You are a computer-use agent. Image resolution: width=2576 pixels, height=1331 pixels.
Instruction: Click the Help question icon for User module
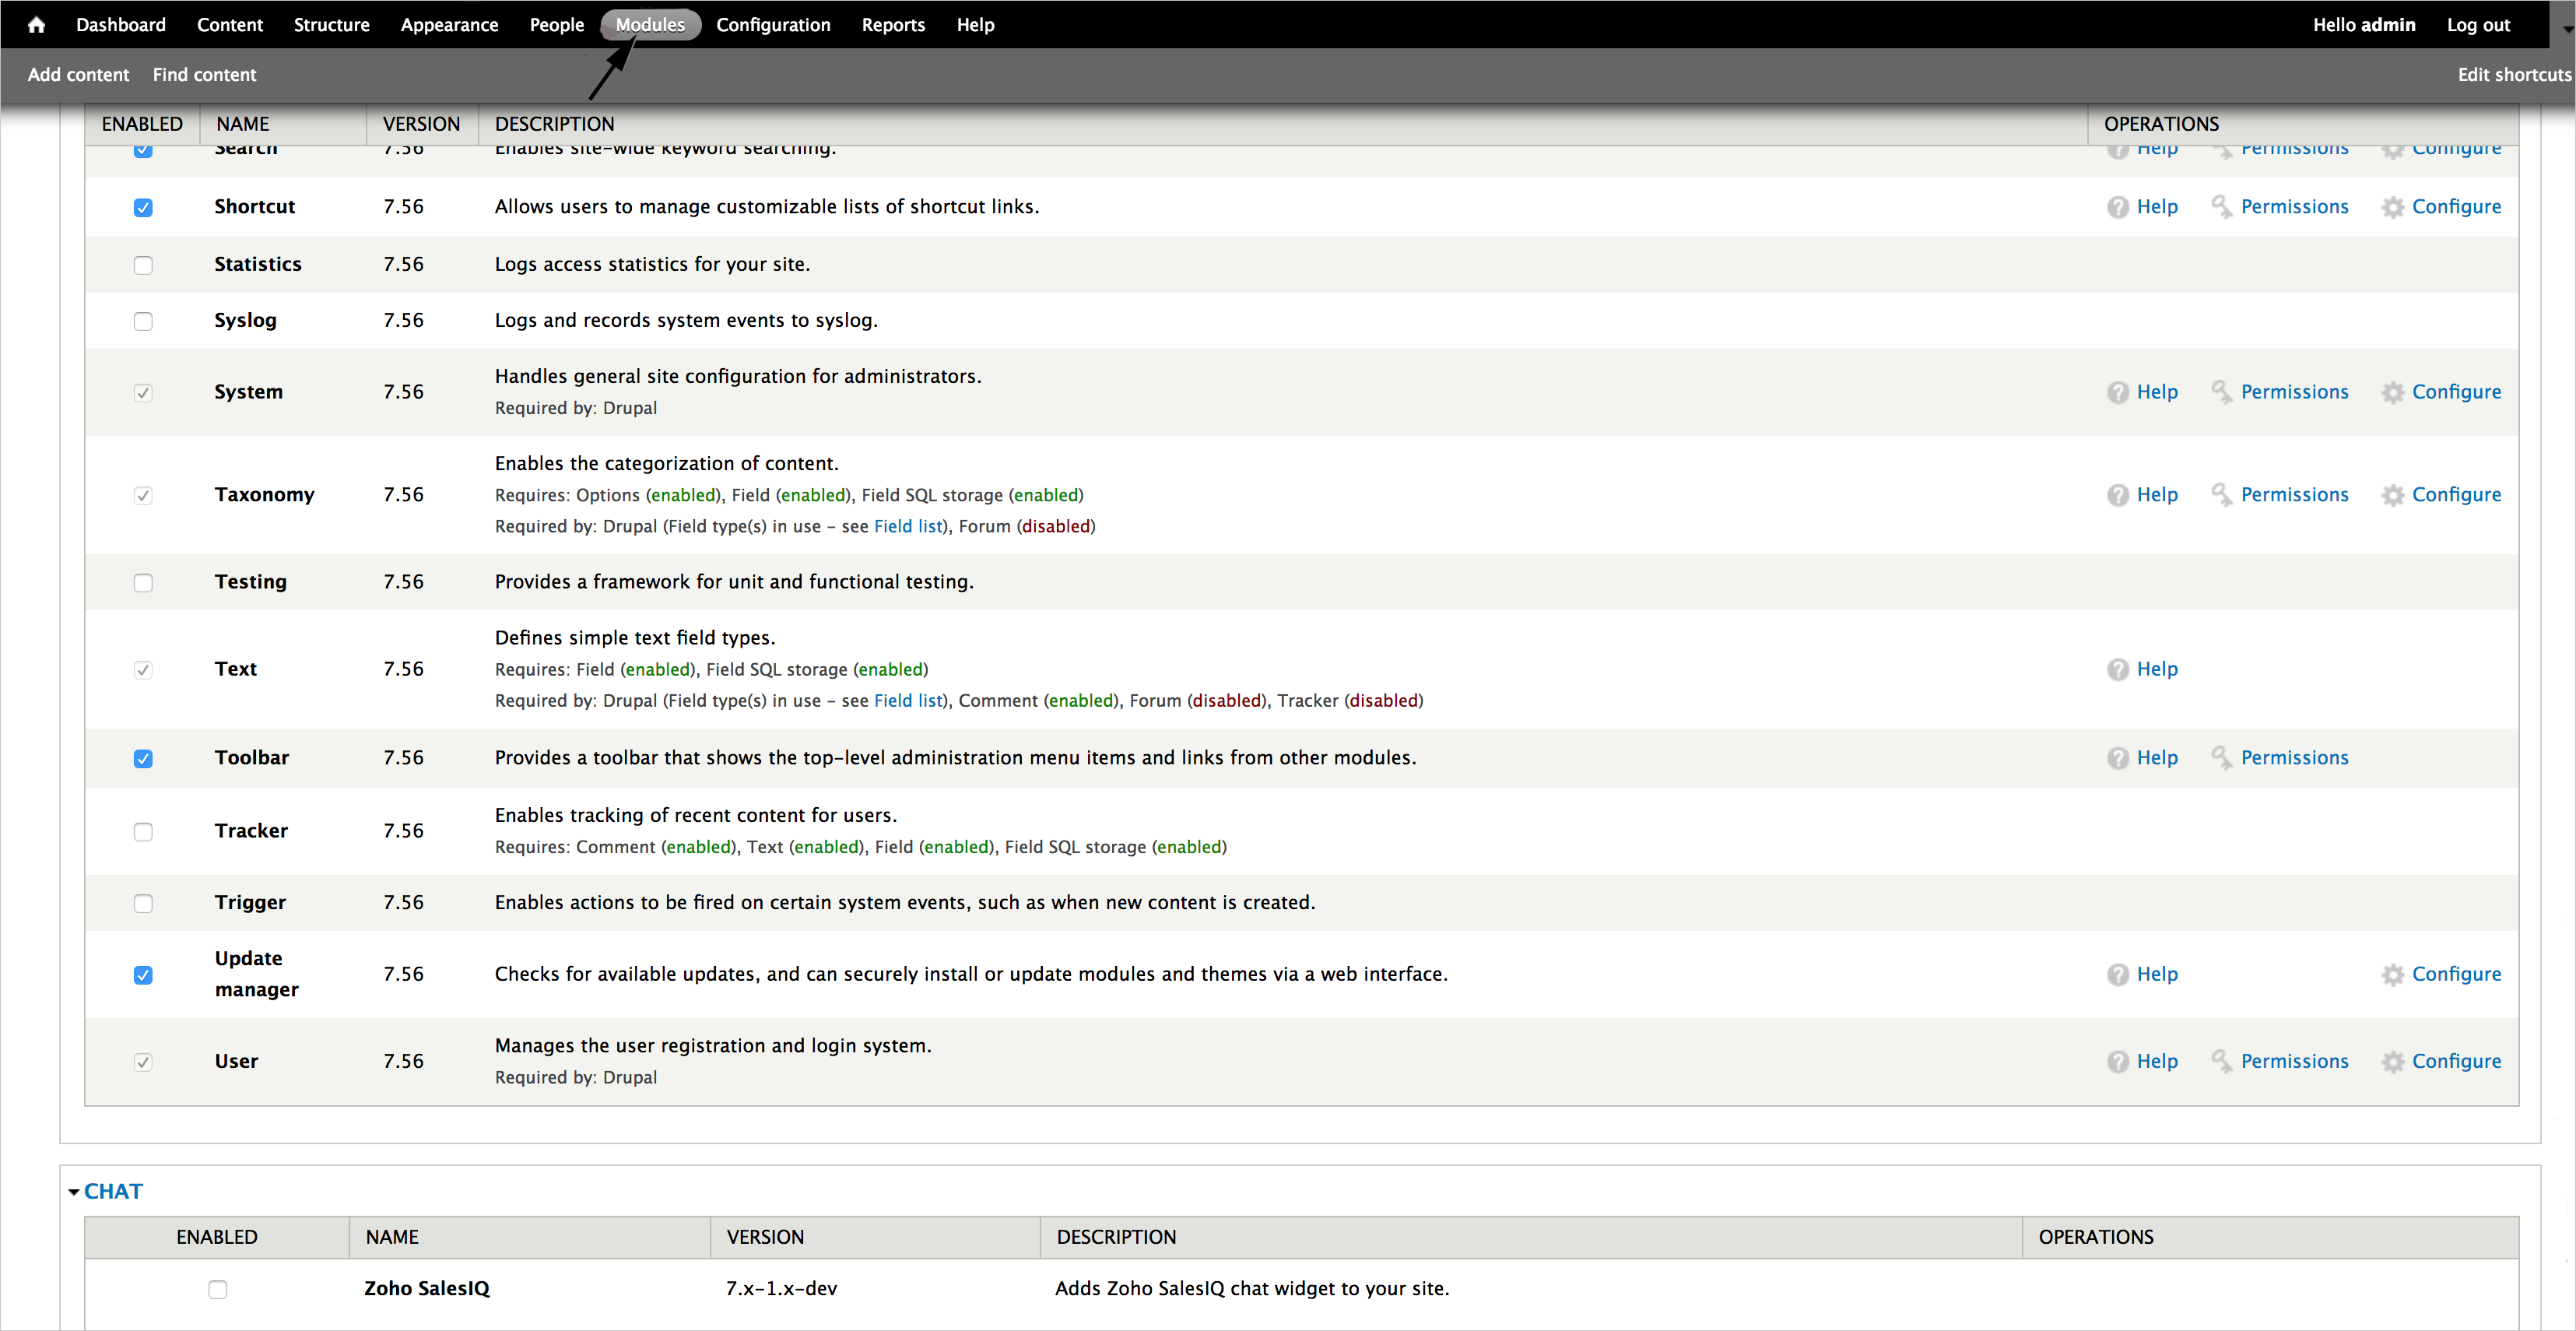2117,1062
